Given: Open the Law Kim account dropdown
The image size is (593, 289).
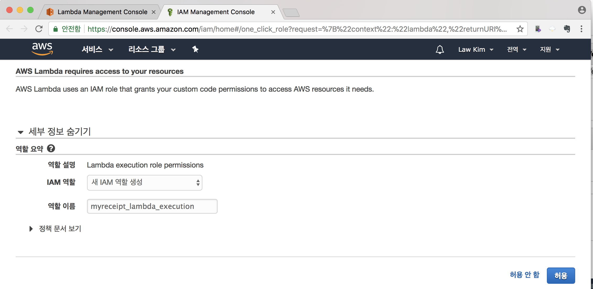Looking at the screenshot, I should 476,49.
